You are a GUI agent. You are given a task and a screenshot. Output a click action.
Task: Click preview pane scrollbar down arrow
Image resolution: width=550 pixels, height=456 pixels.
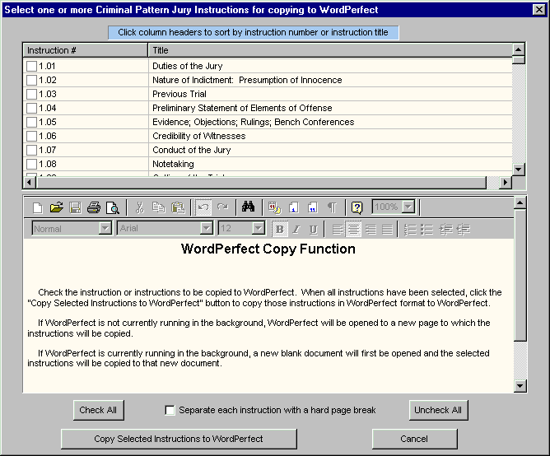[520, 386]
